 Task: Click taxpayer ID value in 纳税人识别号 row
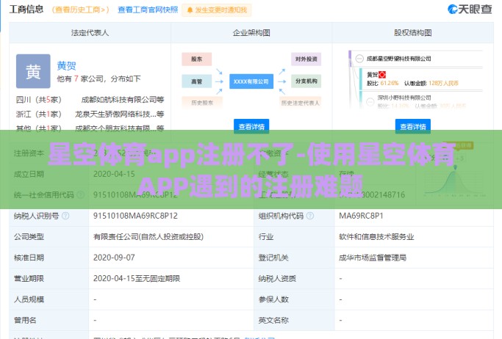(135, 216)
